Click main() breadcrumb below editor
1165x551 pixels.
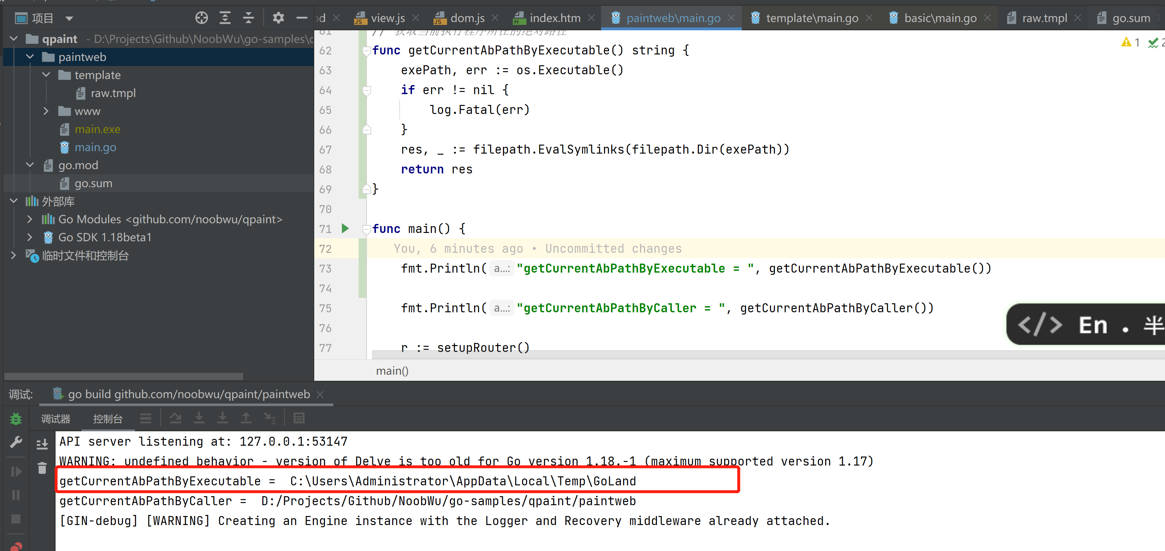[392, 371]
